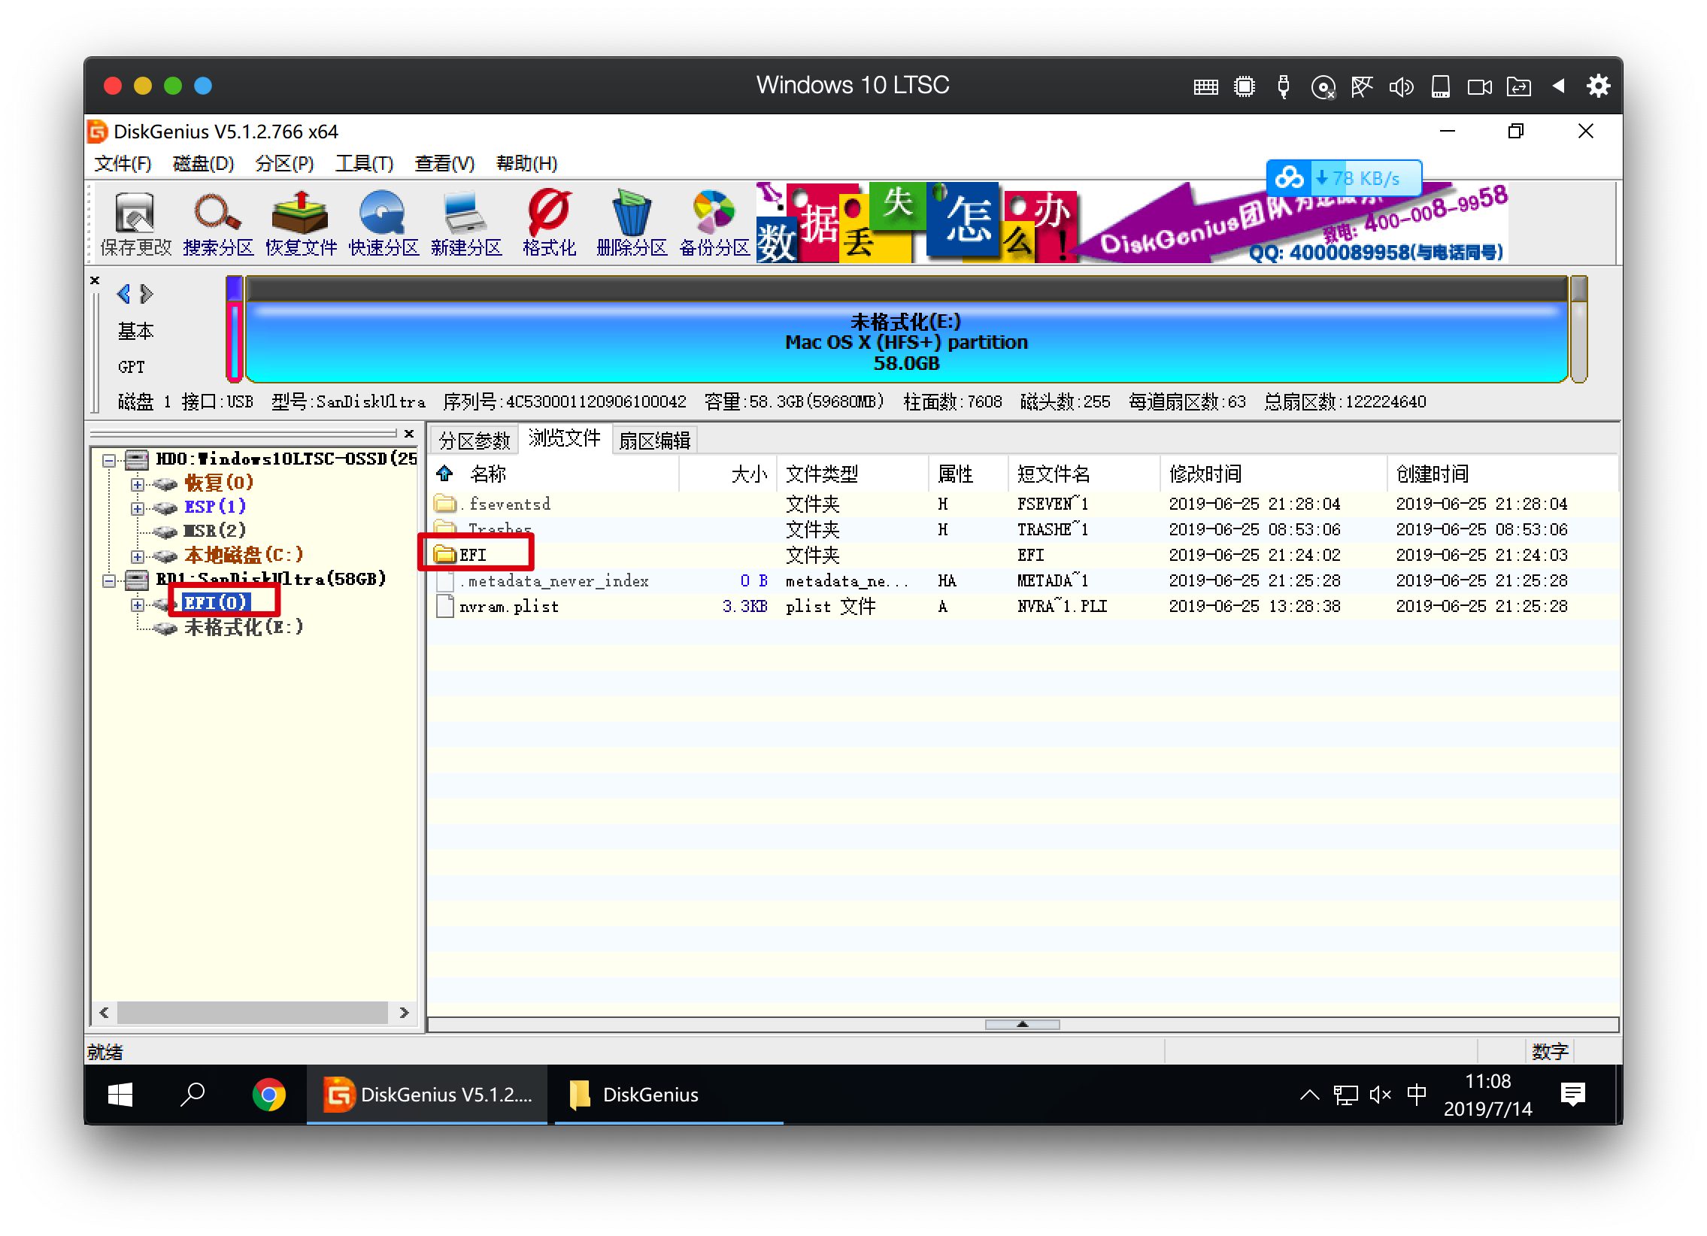This screenshot has width=1707, height=1236.
Task: Open the 分区(P) menu
Action: (x=283, y=163)
